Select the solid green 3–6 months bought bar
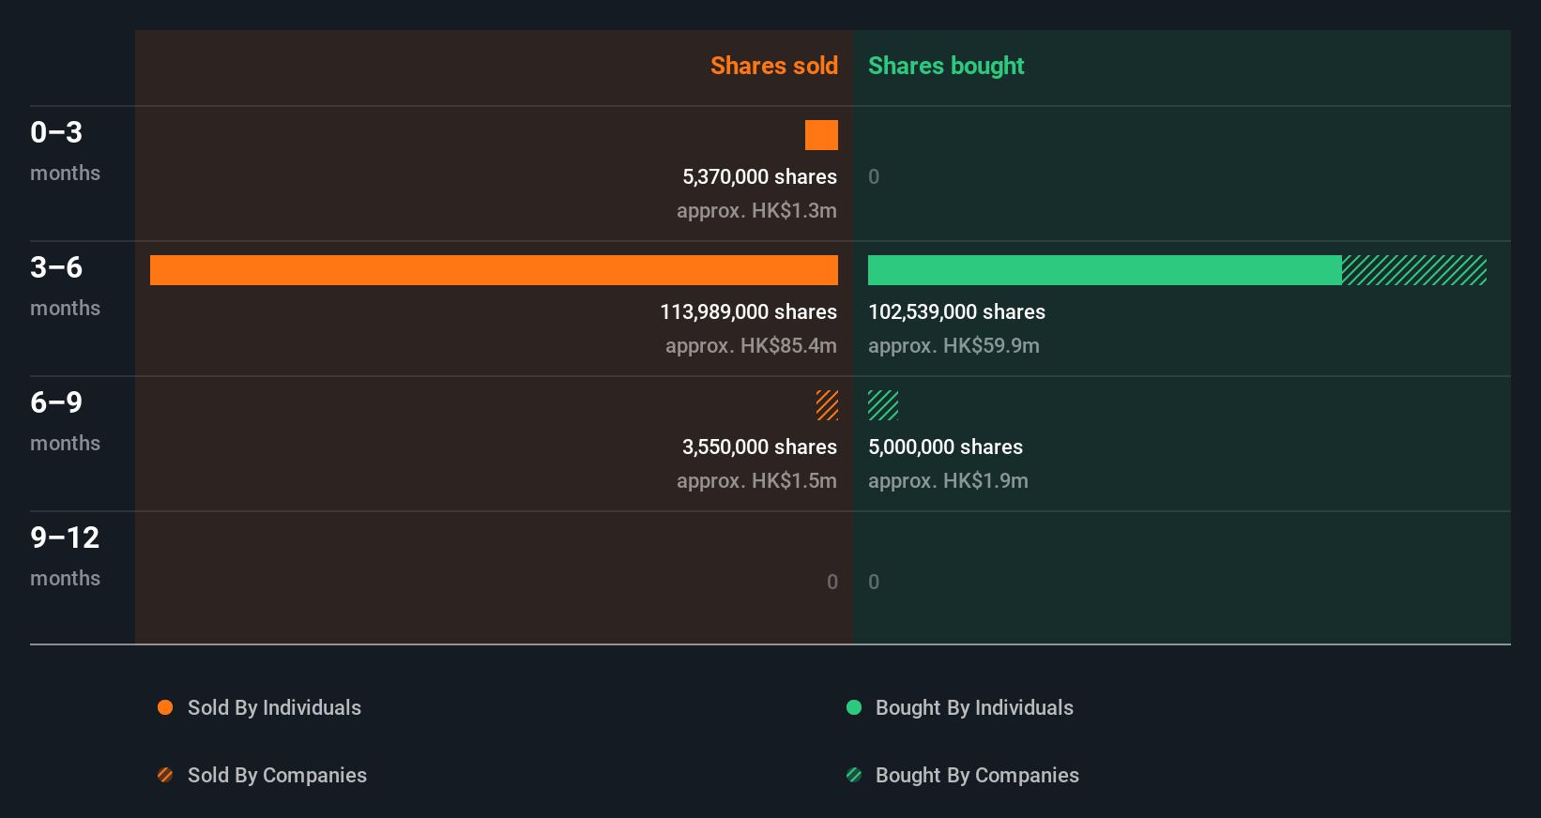Image resolution: width=1541 pixels, height=818 pixels. point(1105,270)
